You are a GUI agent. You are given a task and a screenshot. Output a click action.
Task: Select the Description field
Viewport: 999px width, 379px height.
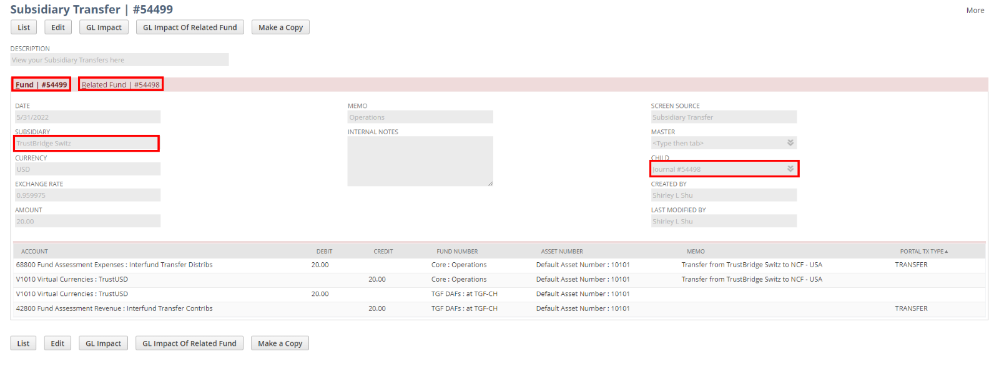click(x=119, y=60)
